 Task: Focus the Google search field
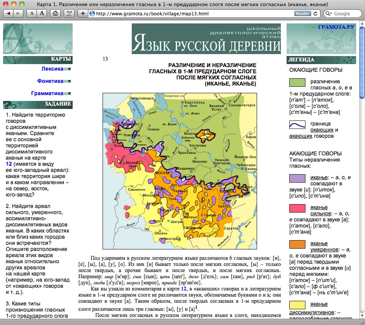(343, 13)
